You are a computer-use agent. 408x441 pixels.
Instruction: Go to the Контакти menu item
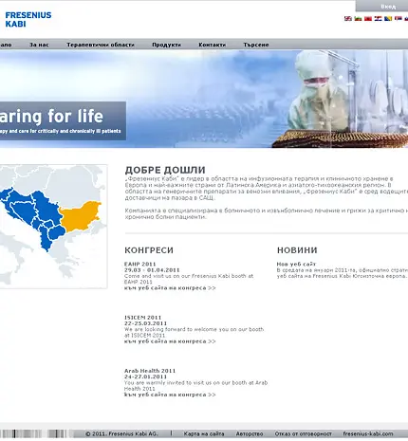pyautogui.click(x=213, y=45)
